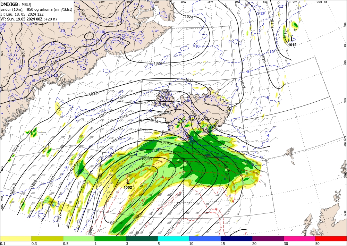This screenshot has width=347, height=246.
Task: Select the purple 20–30 legend swatch
Action: pos(268,238)
